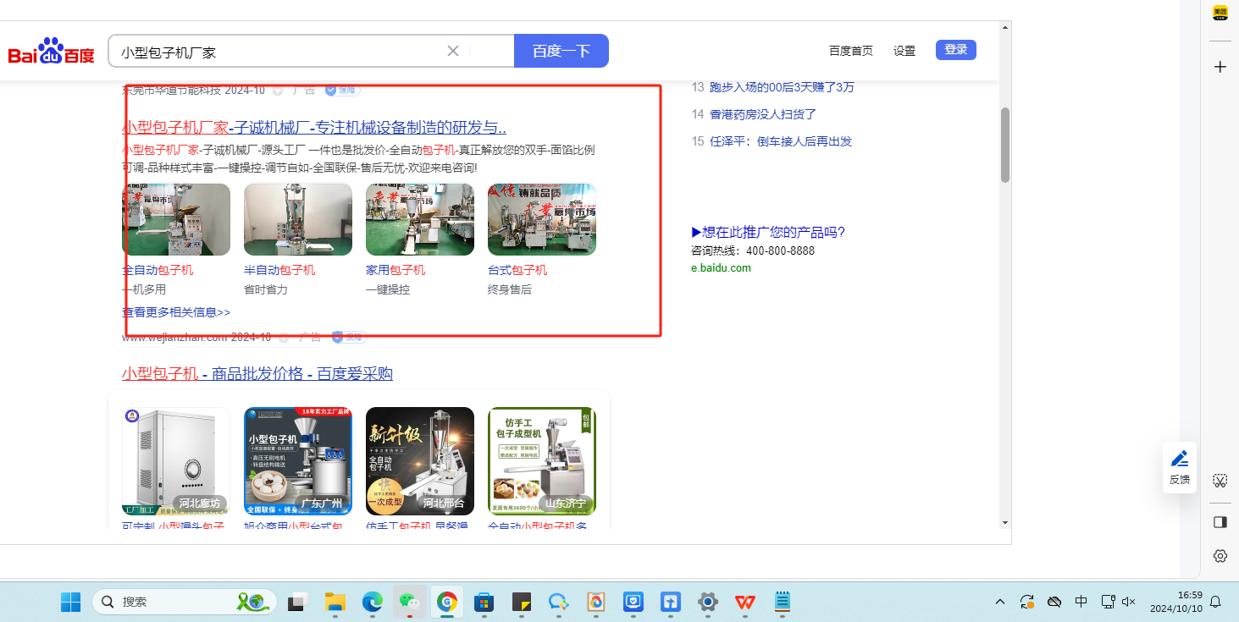Clear the search box with the X icon
This screenshot has height=622, width=1239.
(x=453, y=51)
